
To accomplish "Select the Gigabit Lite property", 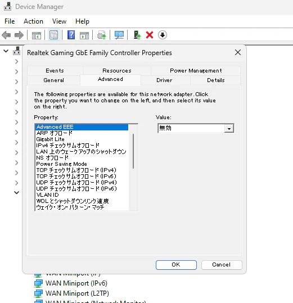I will [x=82, y=139].
